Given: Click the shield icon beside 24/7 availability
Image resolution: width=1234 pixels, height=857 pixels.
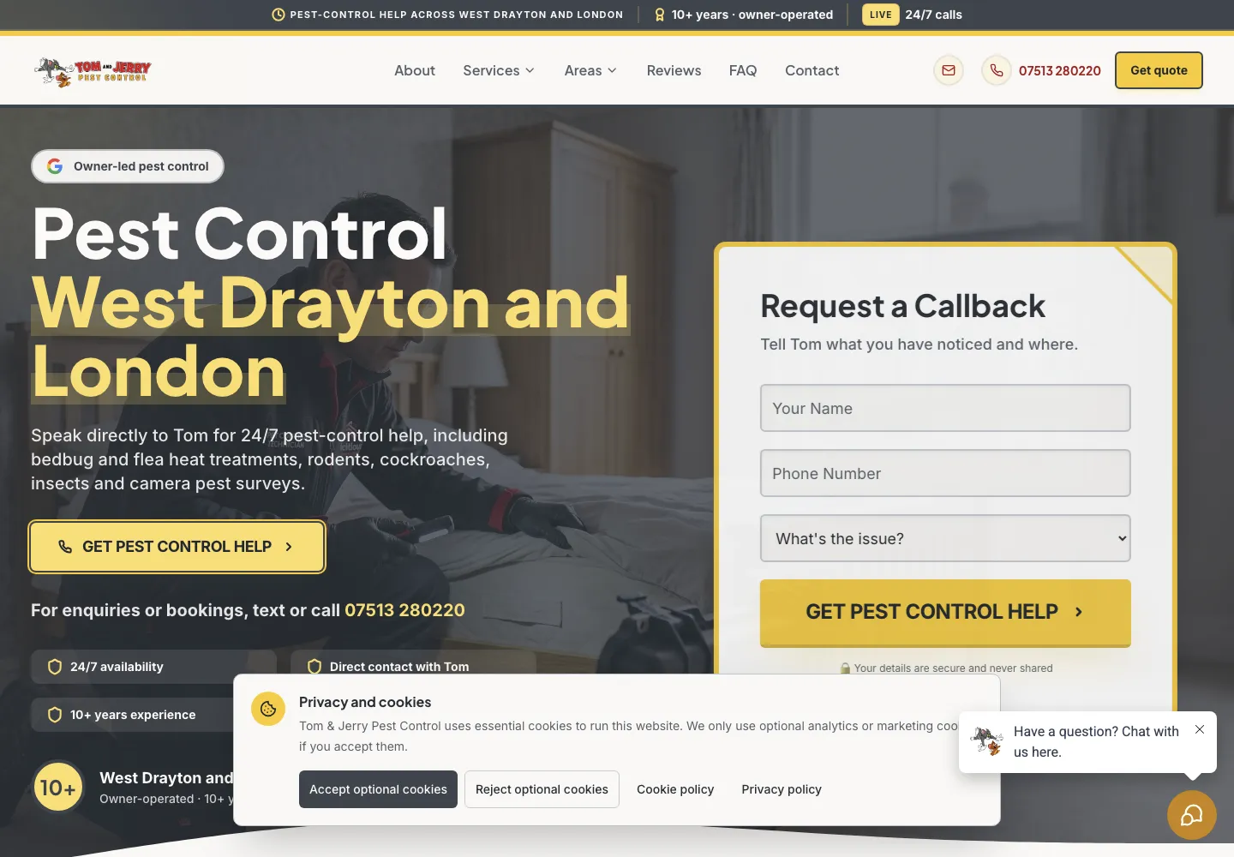Looking at the screenshot, I should [55, 667].
